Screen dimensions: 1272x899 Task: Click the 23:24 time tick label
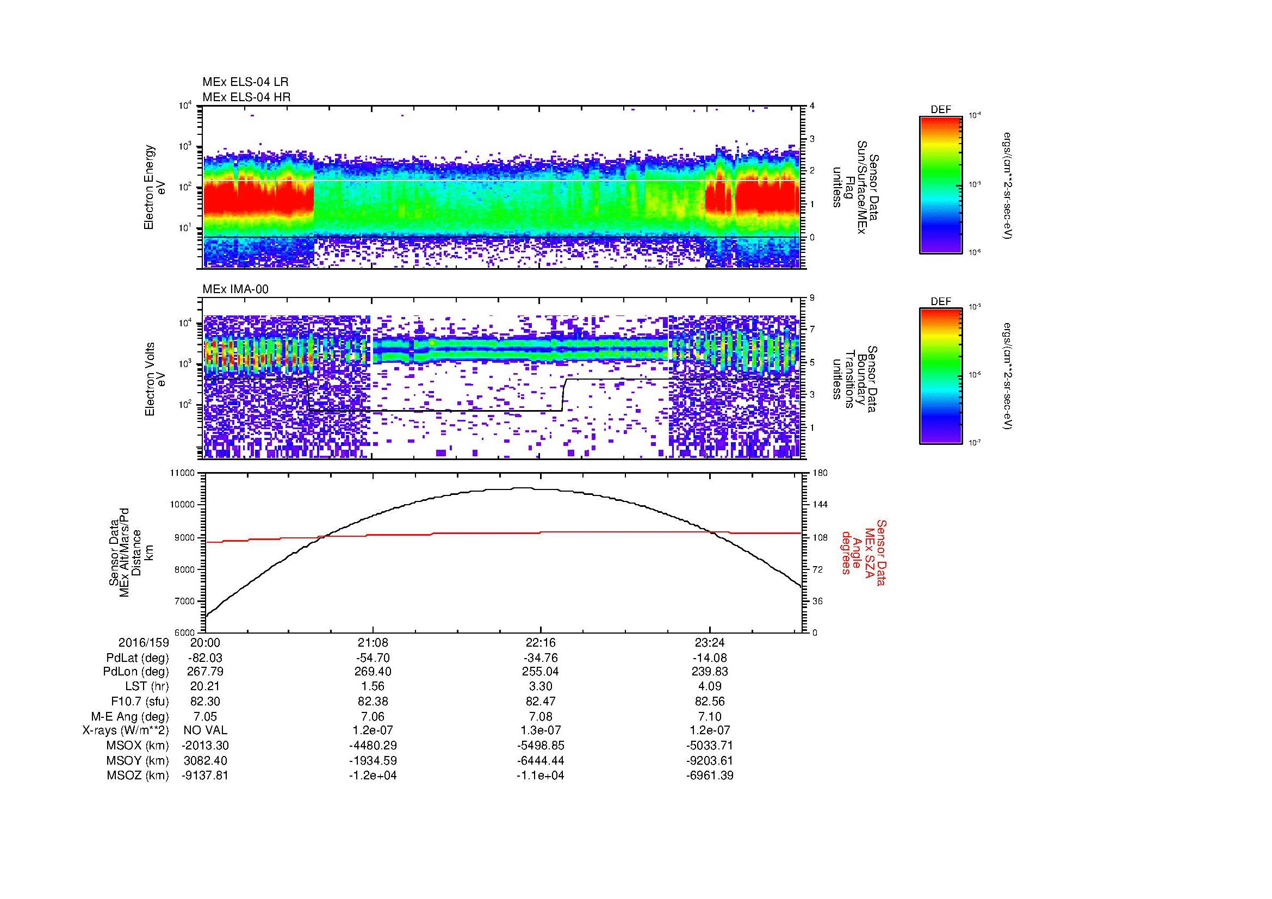(710, 643)
